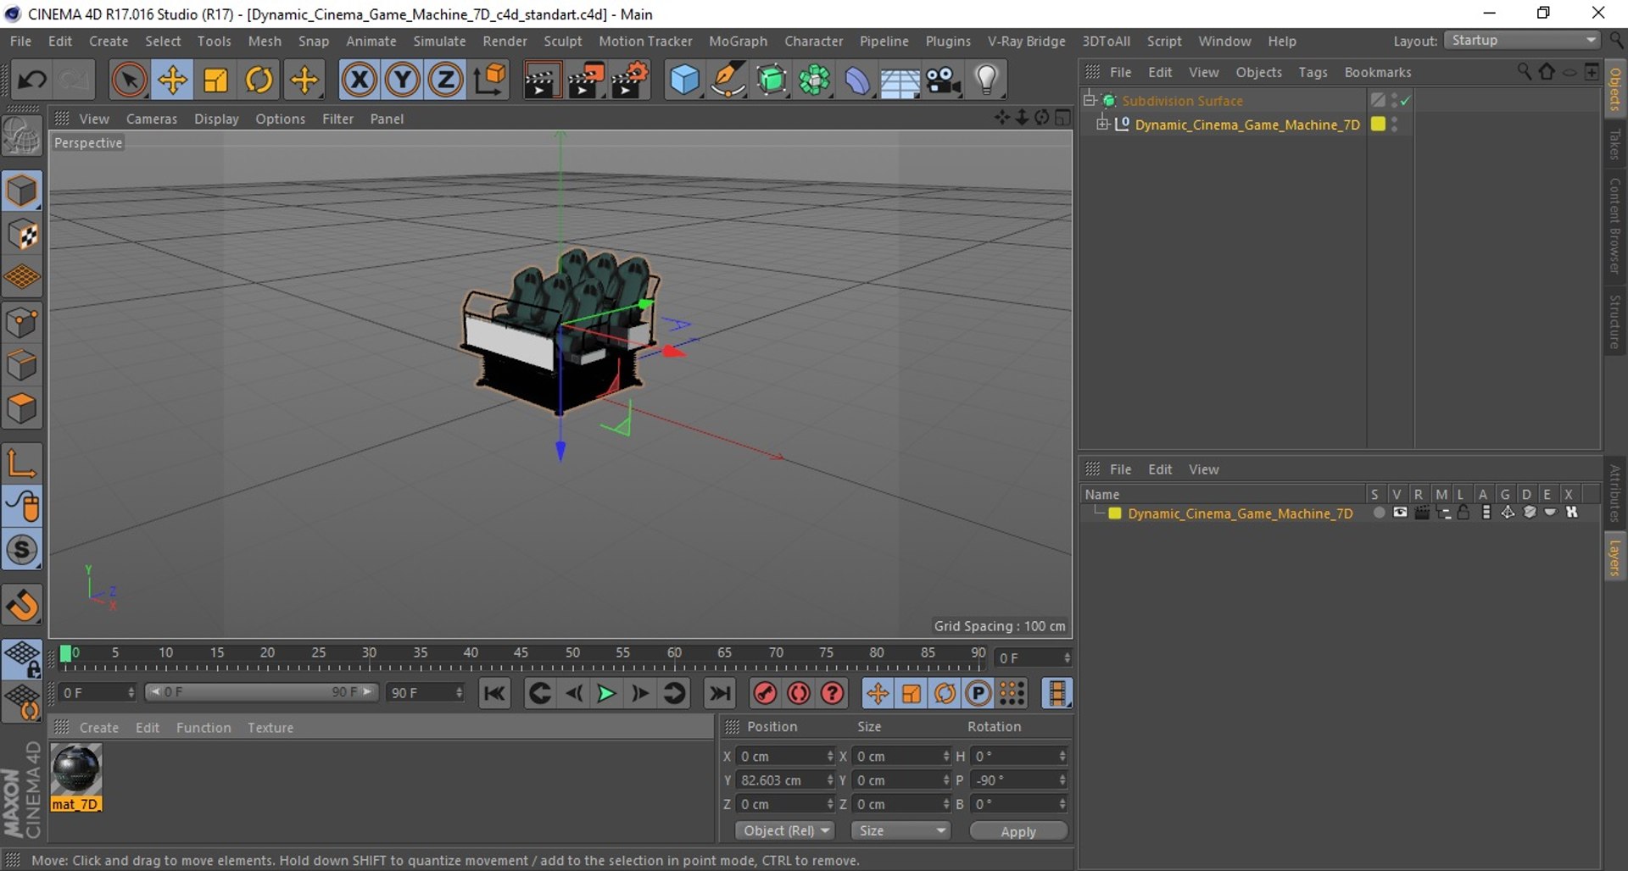Screen dimensions: 1628x871
Task: Expand Dynamic_Cinema_Game_Machine_7D object in tree
Action: click(x=1102, y=124)
